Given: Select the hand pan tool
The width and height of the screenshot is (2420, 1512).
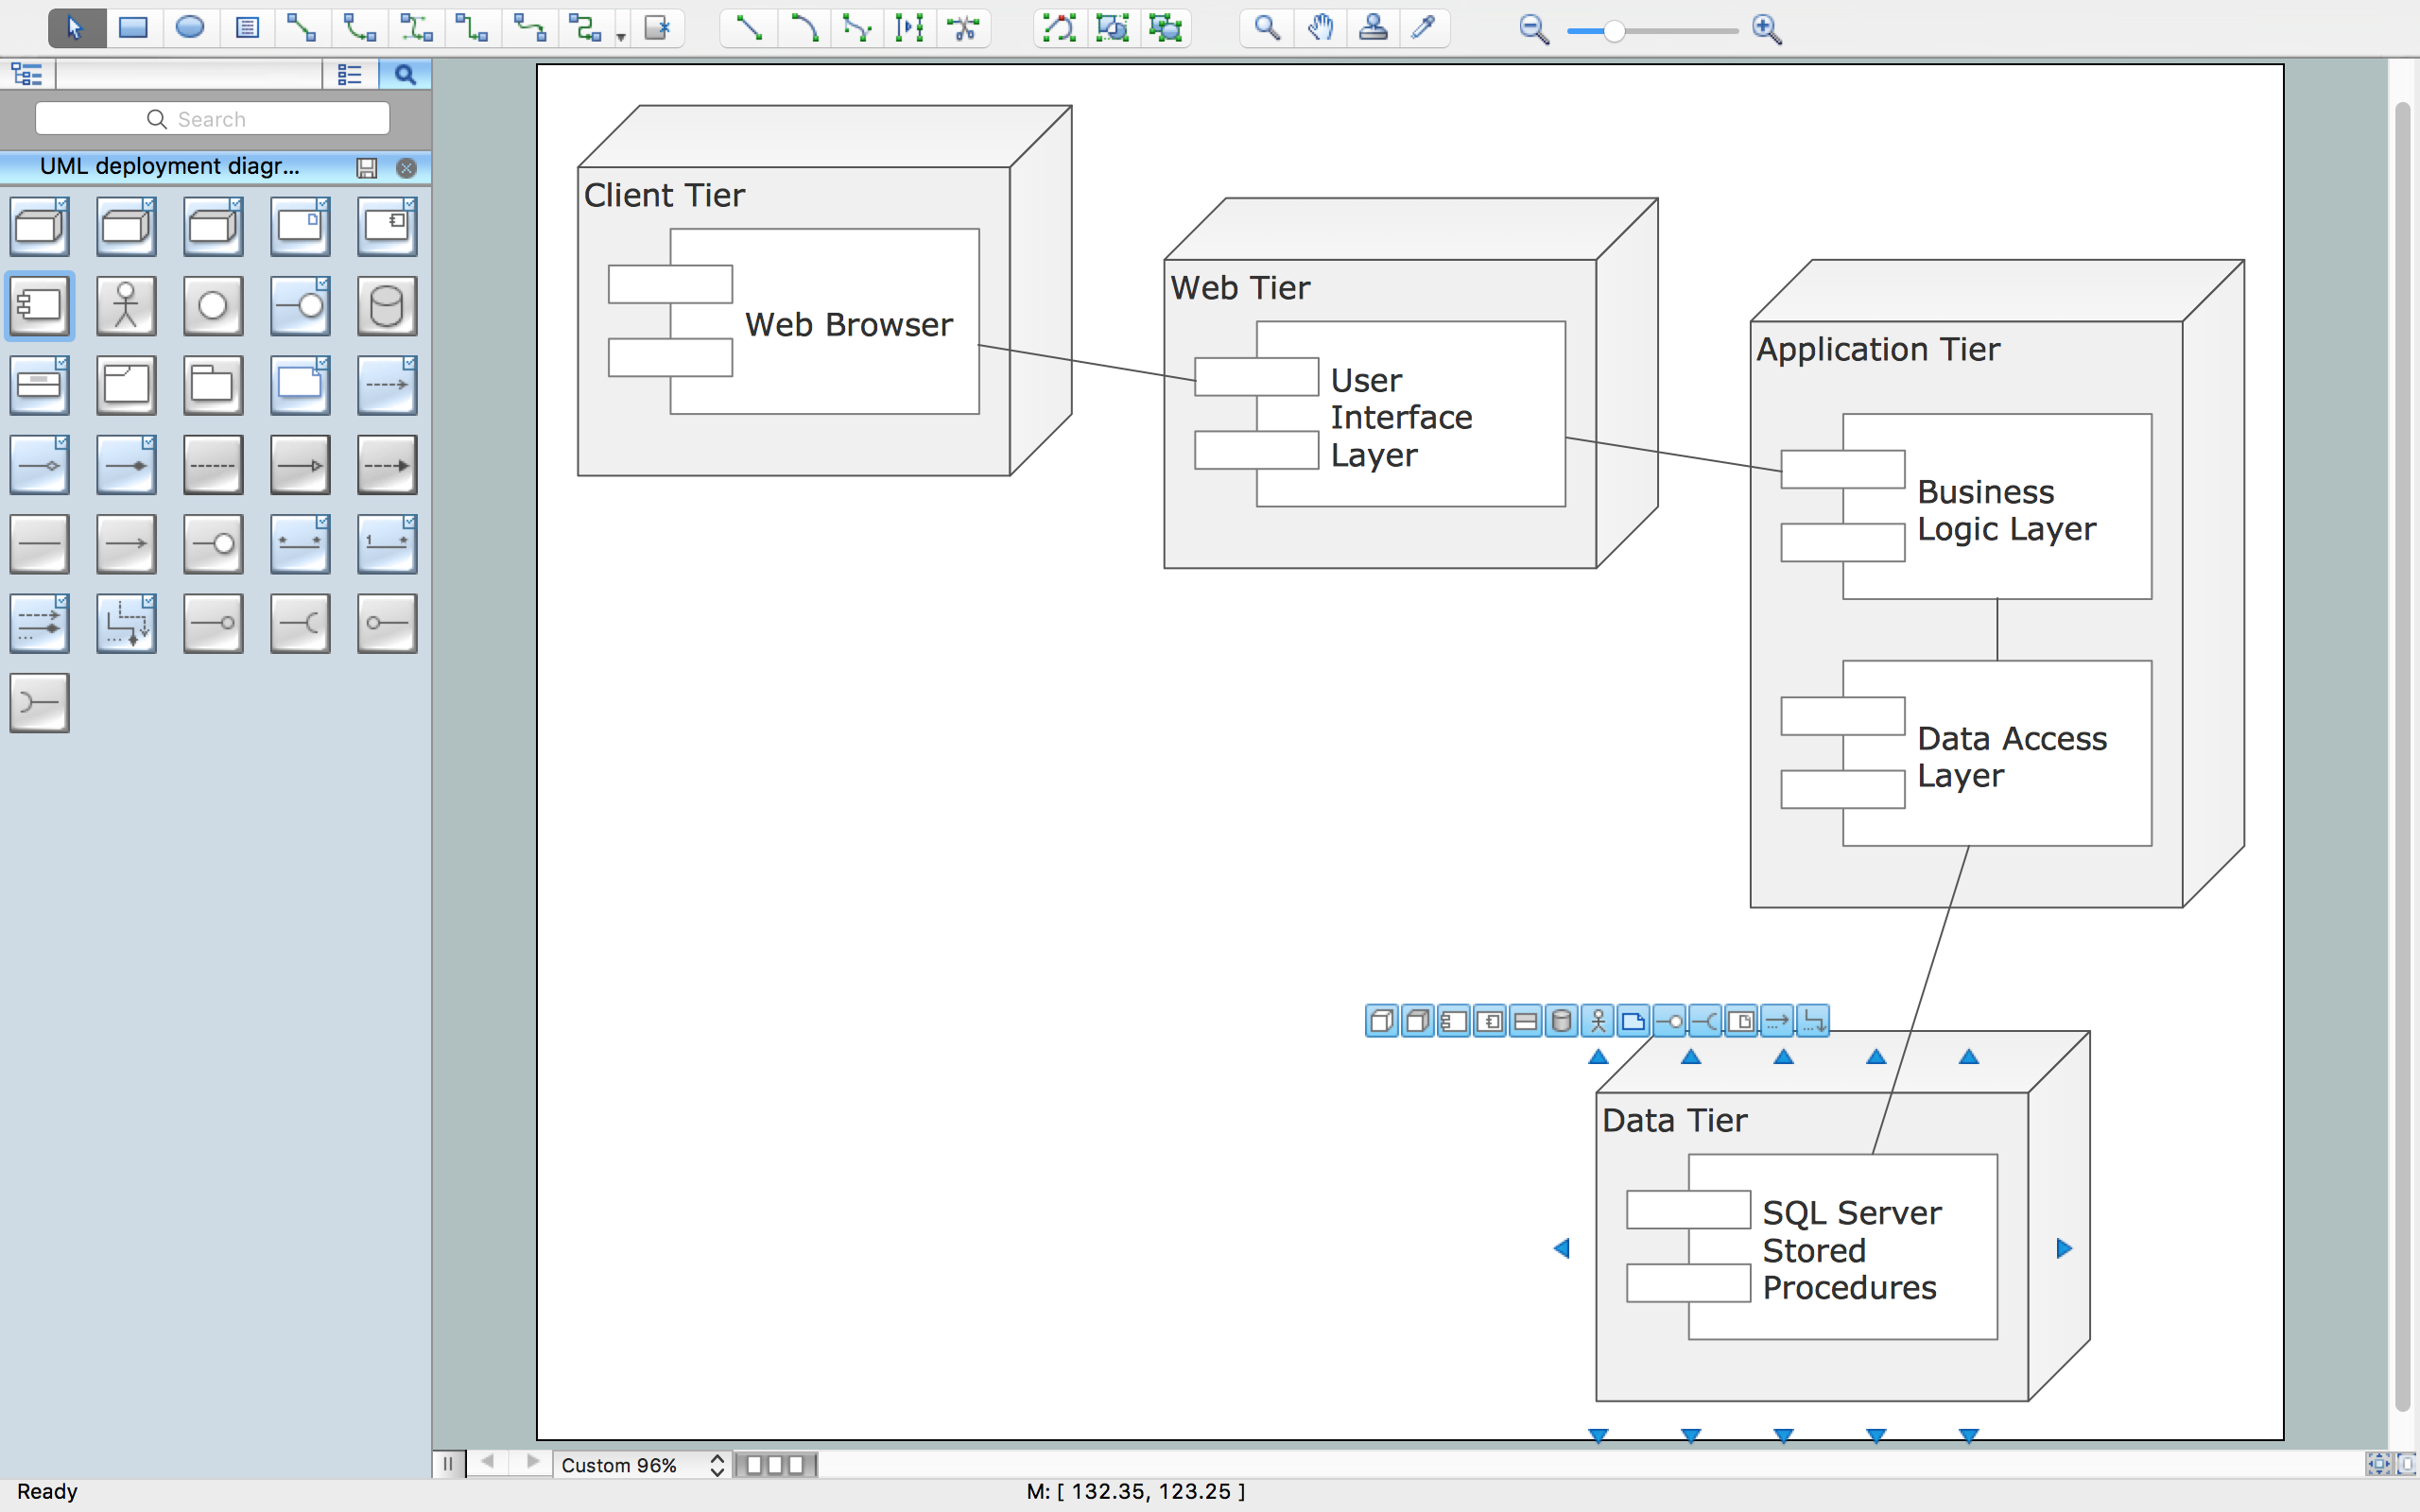Looking at the screenshot, I should click(1319, 29).
